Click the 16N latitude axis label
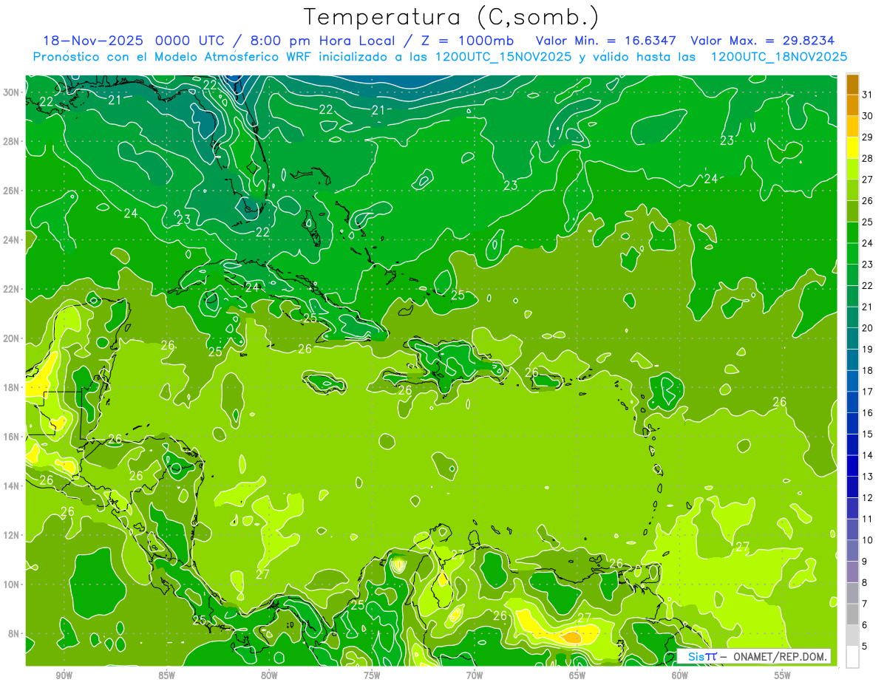 point(12,437)
